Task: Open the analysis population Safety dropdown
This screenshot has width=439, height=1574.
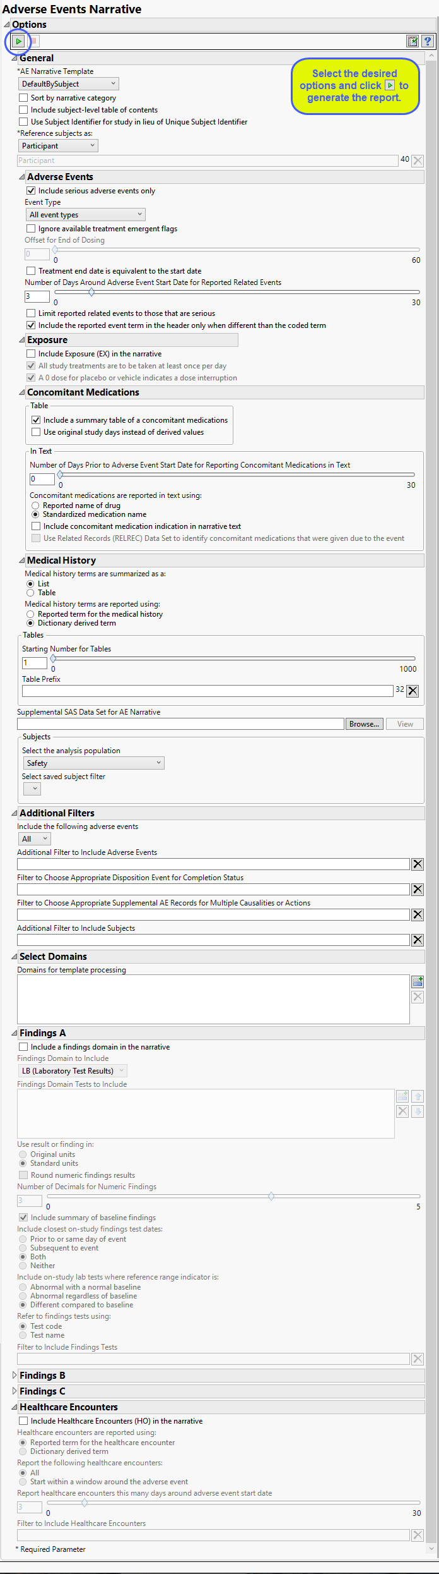Action: point(94,763)
